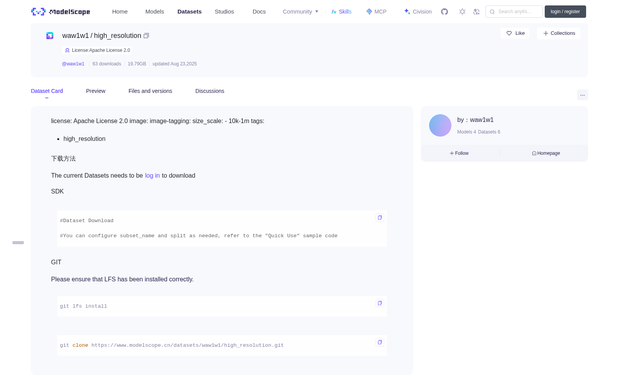Viewport: 619px width, 387px height.
Task: Click the #Dataset Download comment line
Action: click(87, 221)
